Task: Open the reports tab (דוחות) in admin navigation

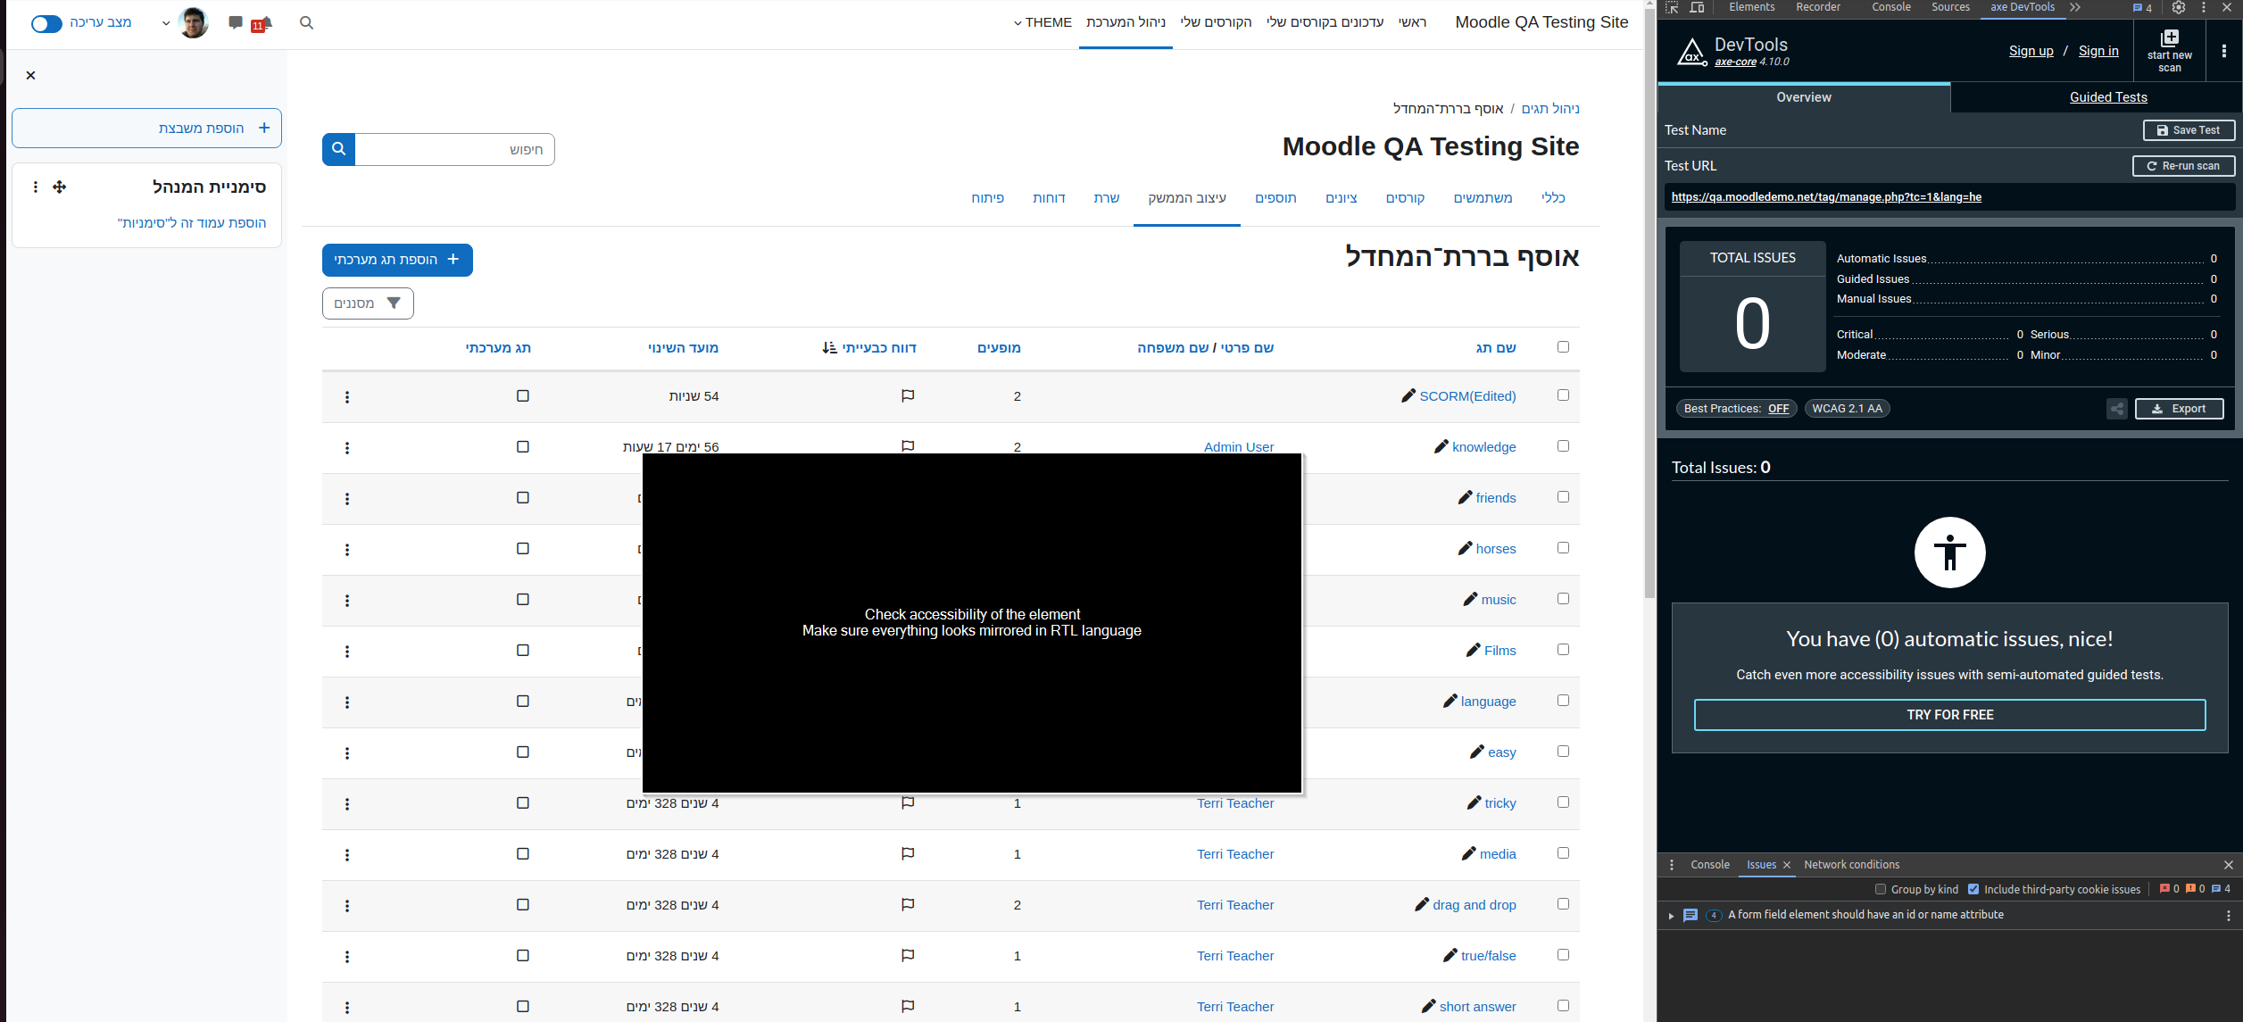Action: tap(1049, 198)
